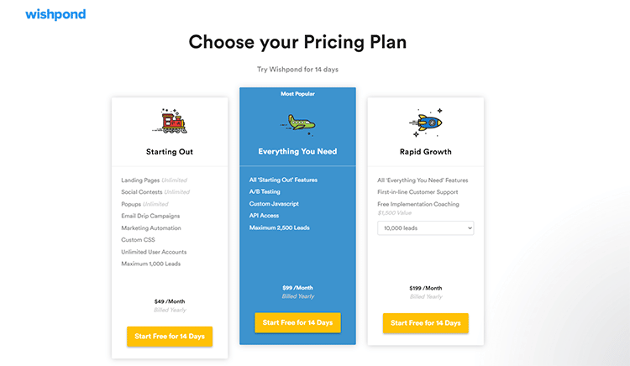Click the Most Popular badge
The height and width of the screenshot is (366, 630).
(297, 94)
